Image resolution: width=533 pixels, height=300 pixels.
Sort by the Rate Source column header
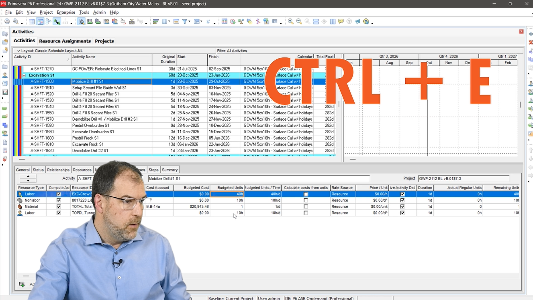(x=343, y=188)
